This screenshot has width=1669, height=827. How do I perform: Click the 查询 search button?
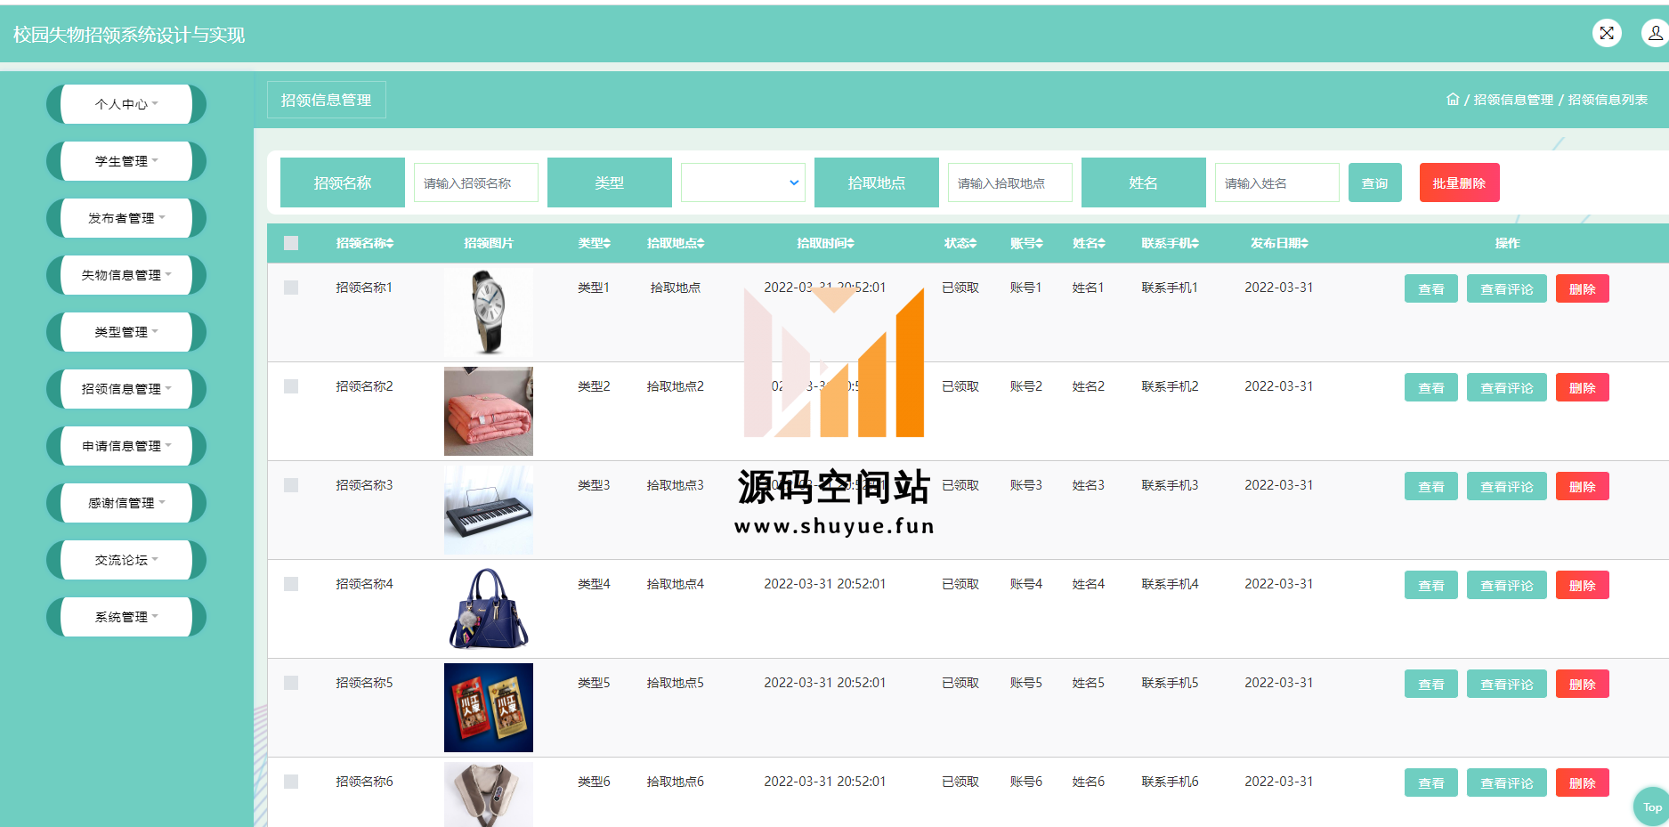pyautogui.click(x=1375, y=182)
